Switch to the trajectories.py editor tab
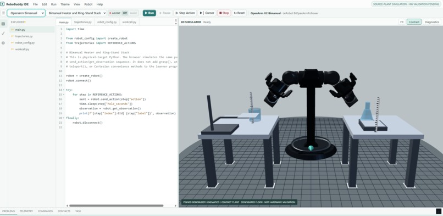The image size is (443, 216). coord(83,22)
